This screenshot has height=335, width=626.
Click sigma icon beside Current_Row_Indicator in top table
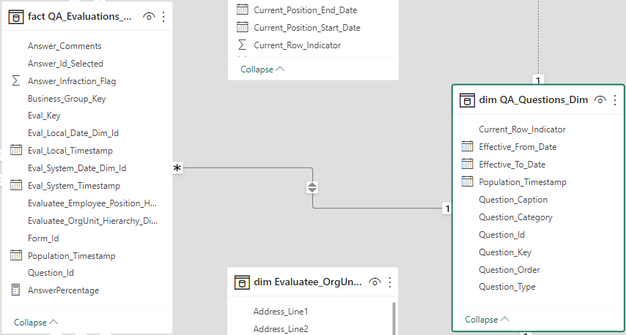point(243,45)
